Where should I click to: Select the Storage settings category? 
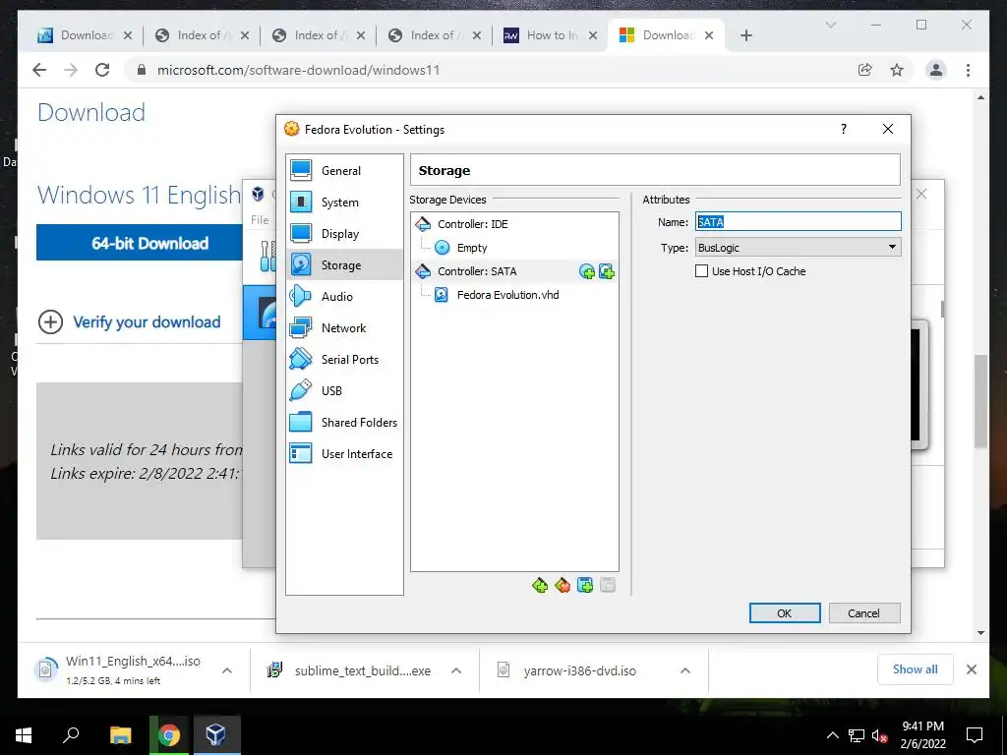(x=344, y=264)
